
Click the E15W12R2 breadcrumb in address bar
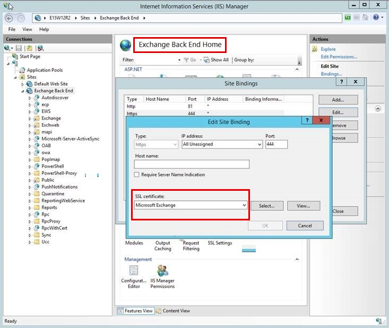60,18
